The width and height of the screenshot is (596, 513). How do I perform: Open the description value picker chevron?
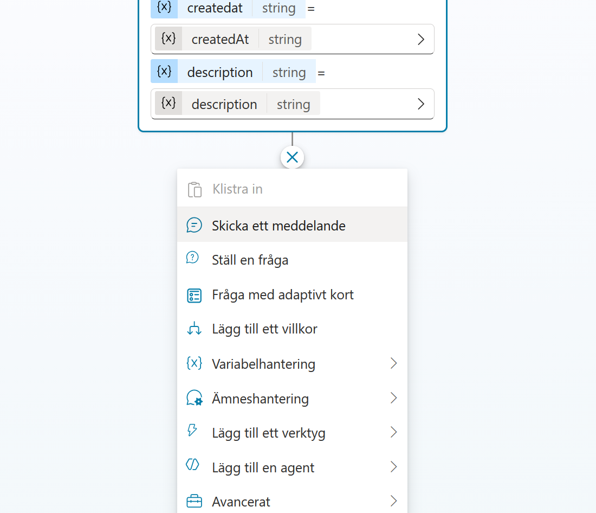pos(420,104)
